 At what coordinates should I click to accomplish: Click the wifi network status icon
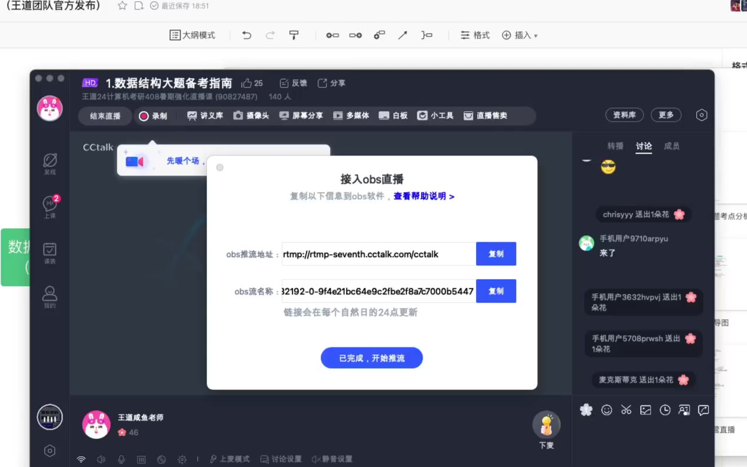pyautogui.click(x=81, y=459)
